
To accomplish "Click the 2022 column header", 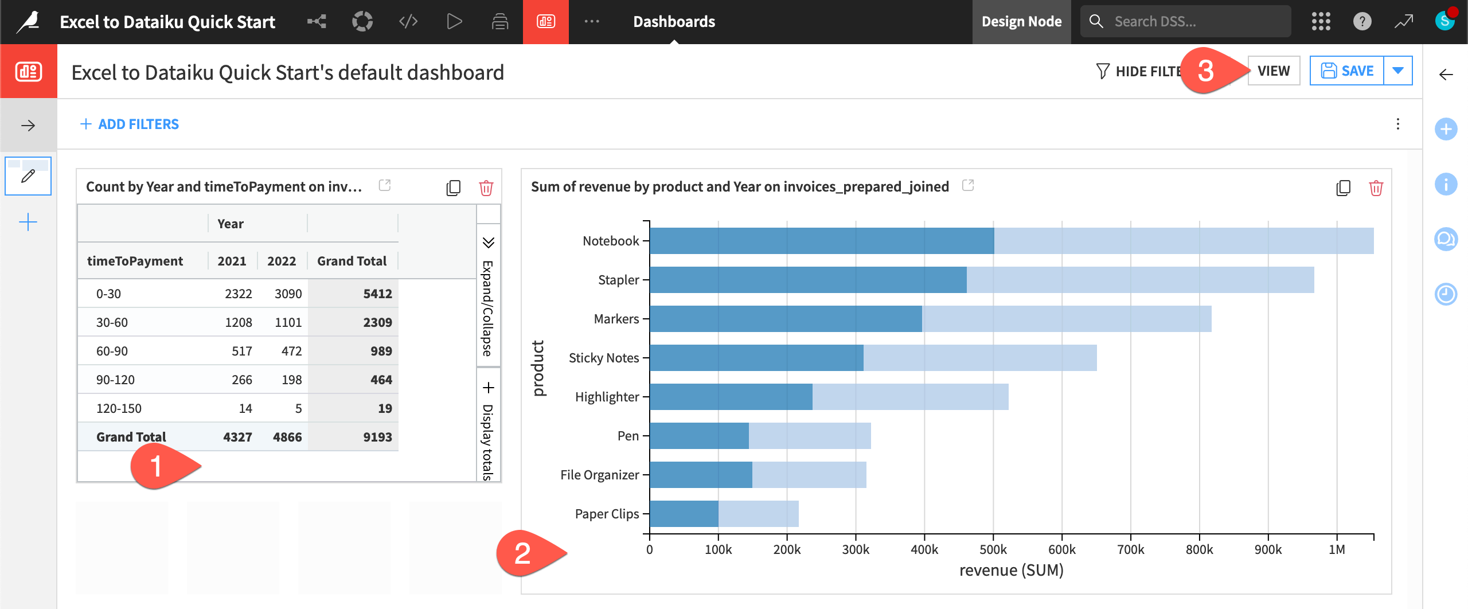I will 282,261.
